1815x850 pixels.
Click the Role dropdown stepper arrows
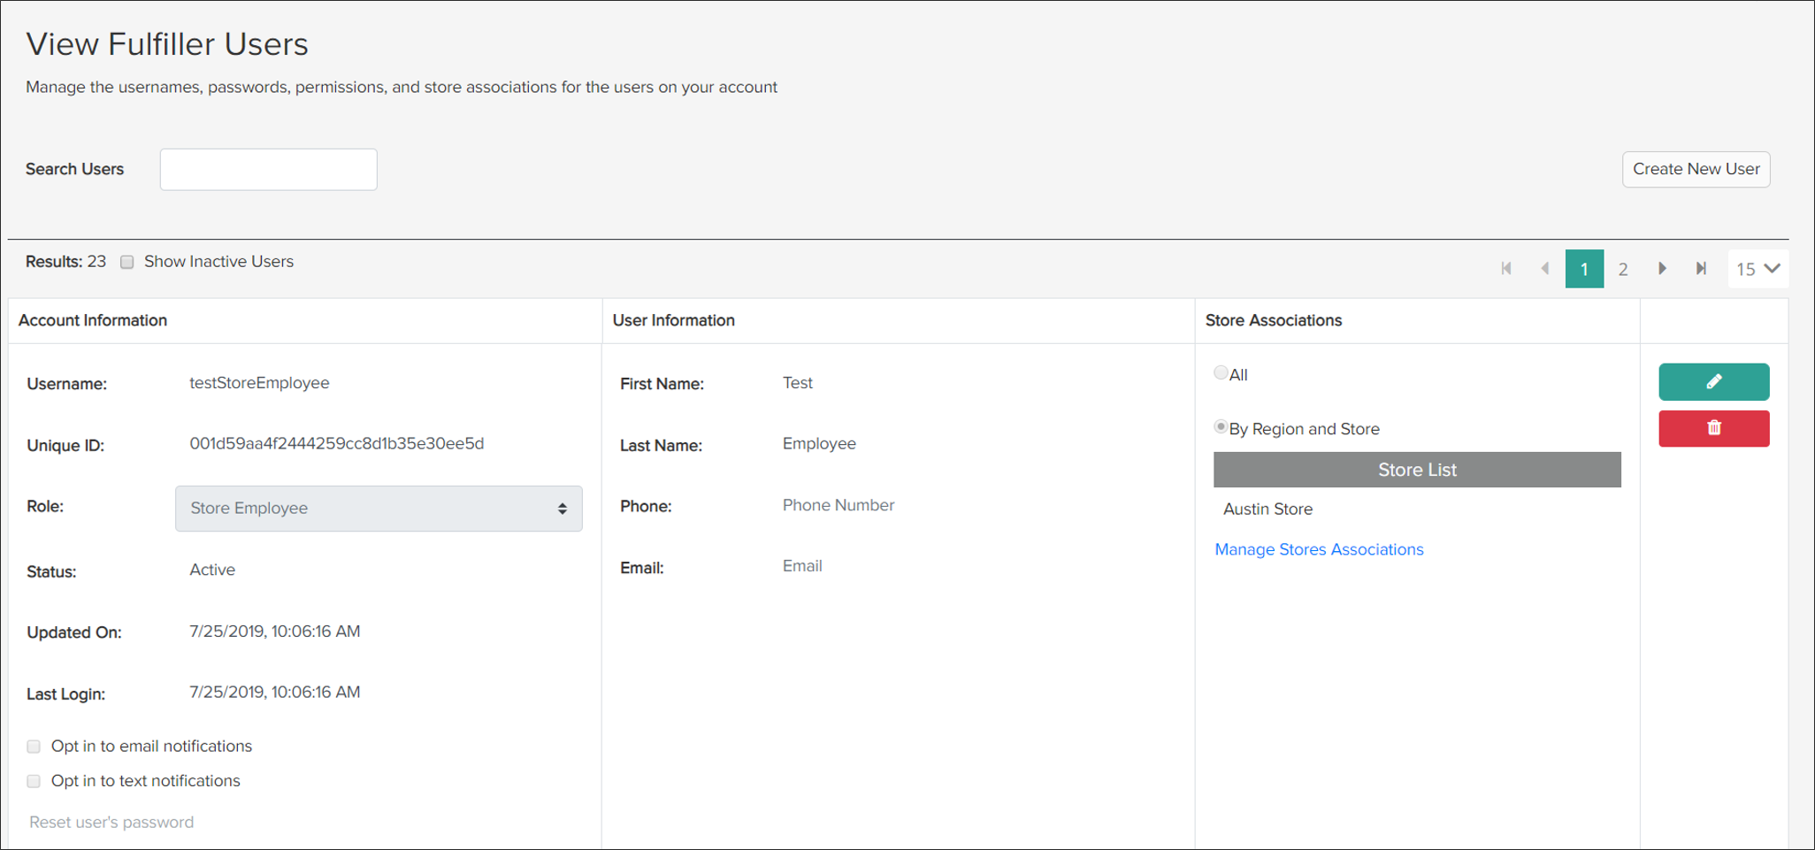(562, 509)
